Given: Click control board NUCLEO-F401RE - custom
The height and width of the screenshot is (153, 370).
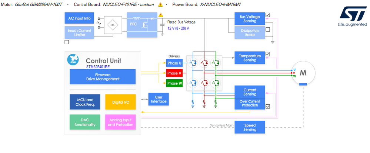Looking at the screenshot, I should [x=129, y=4].
